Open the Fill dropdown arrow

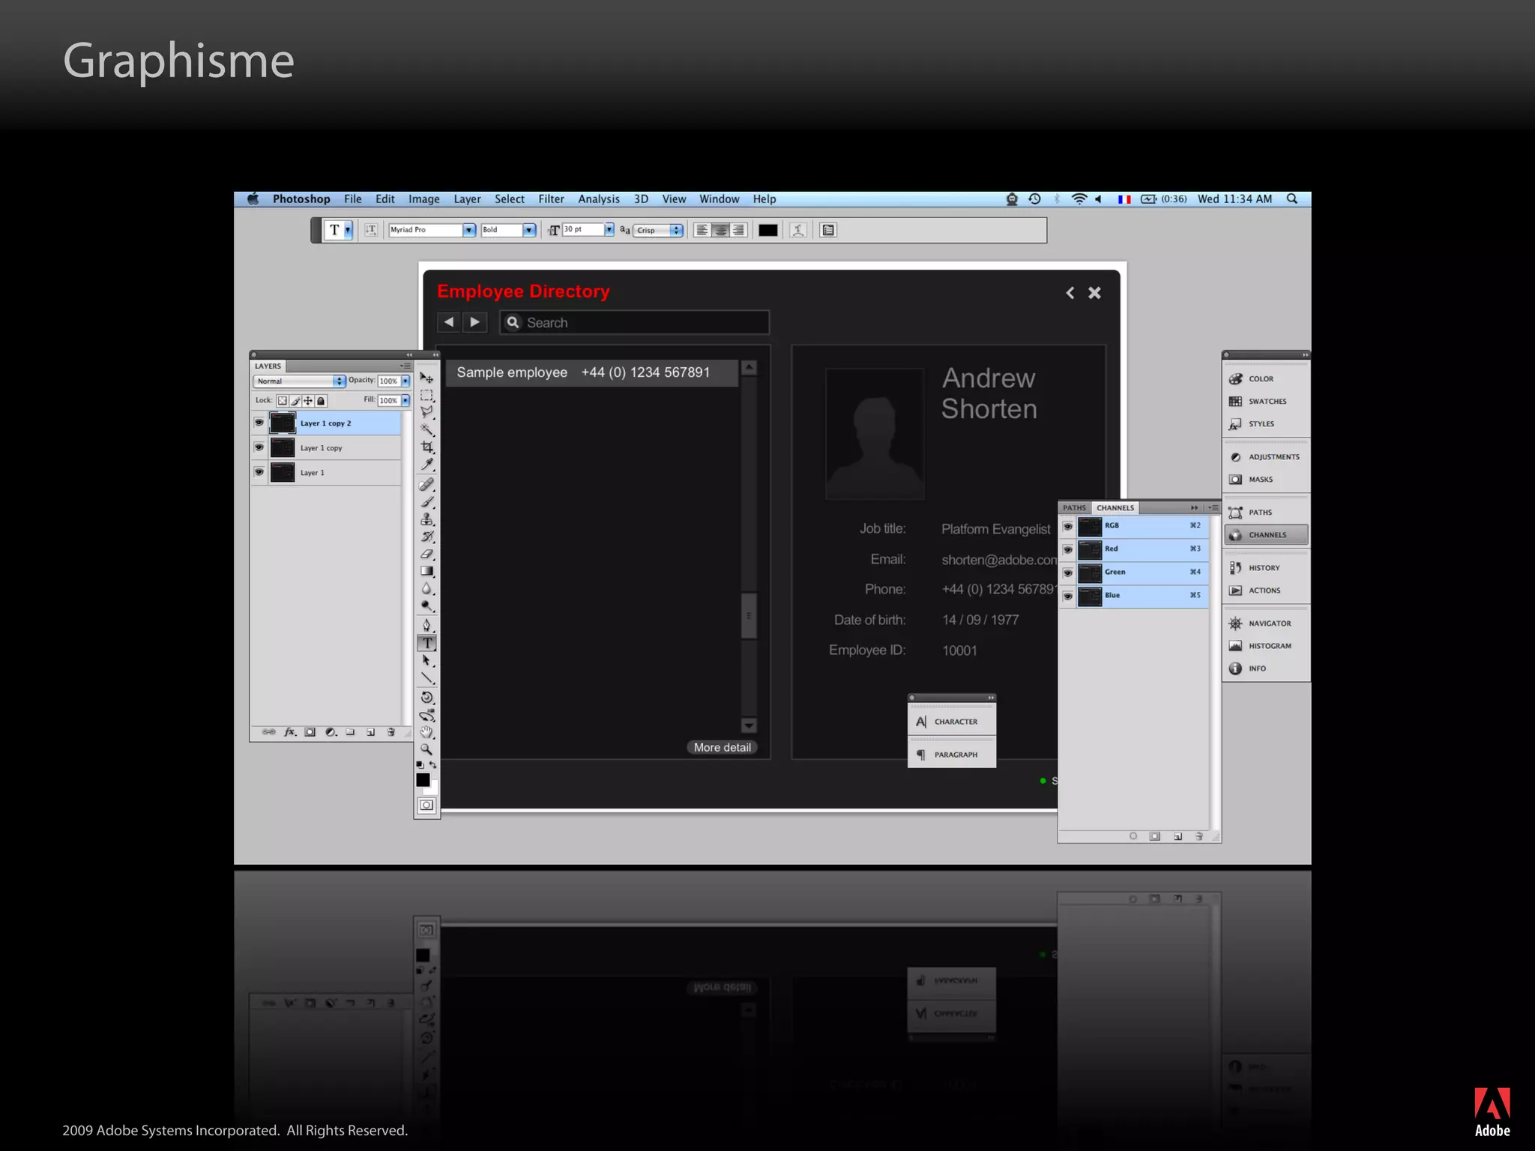coord(405,401)
